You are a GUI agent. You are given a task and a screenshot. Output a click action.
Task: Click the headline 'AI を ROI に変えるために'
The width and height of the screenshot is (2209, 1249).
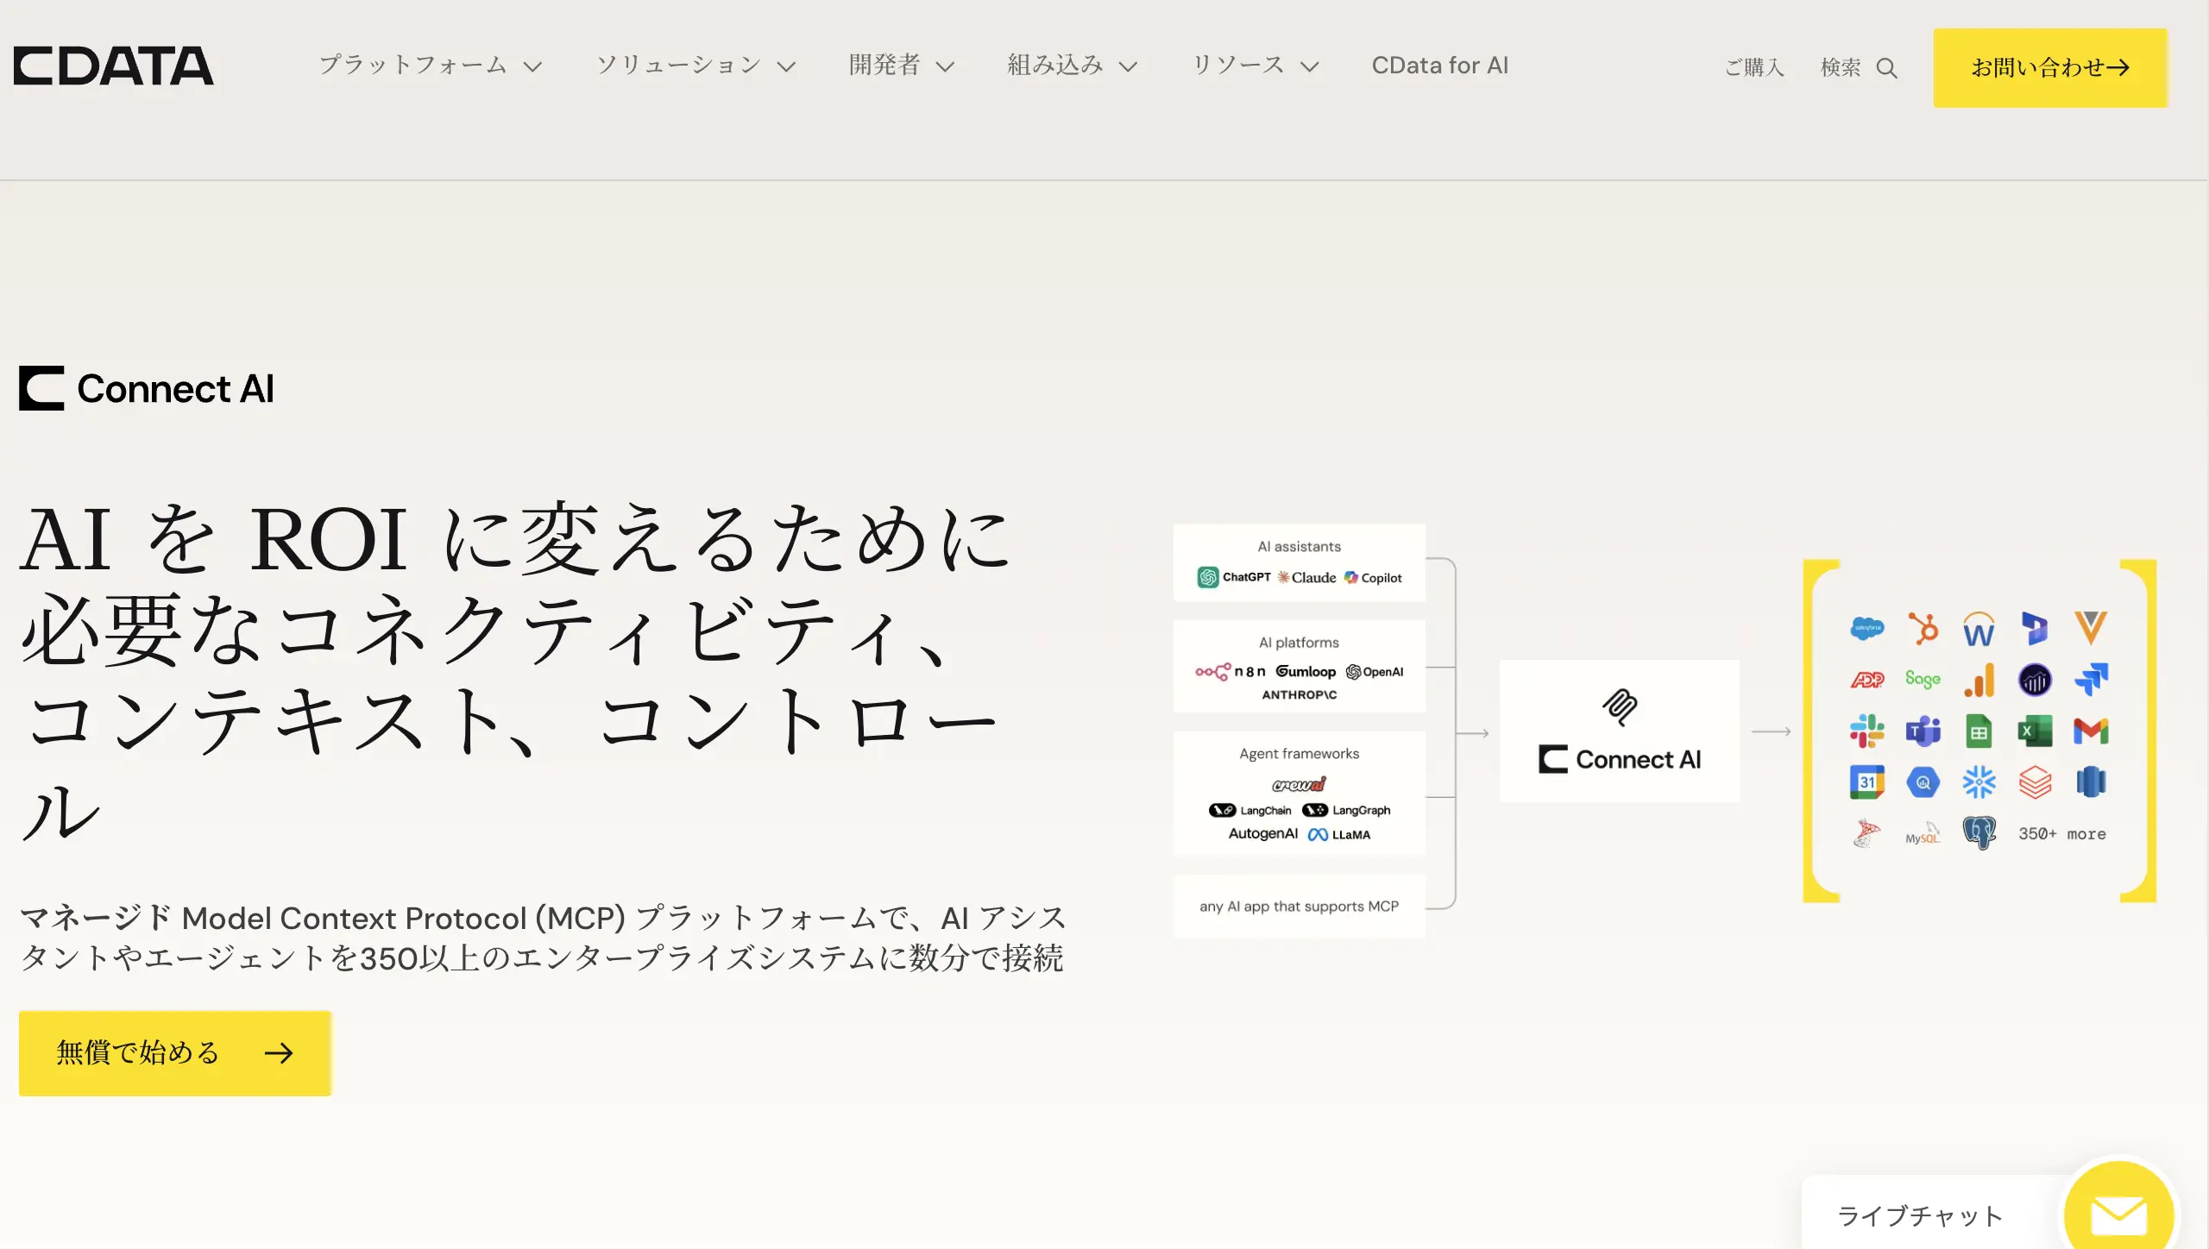pyautogui.click(x=515, y=539)
